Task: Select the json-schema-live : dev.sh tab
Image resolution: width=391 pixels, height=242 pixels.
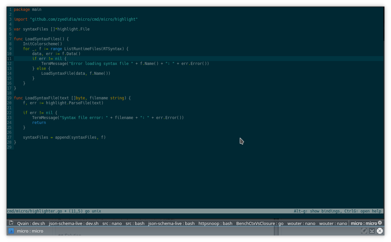Action: [73, 223]
